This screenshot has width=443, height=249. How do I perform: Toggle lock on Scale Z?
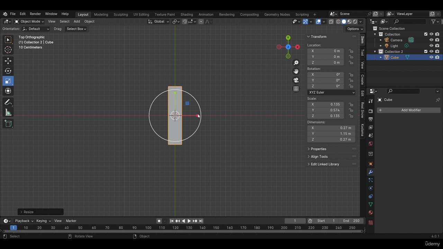pos(351,116)
